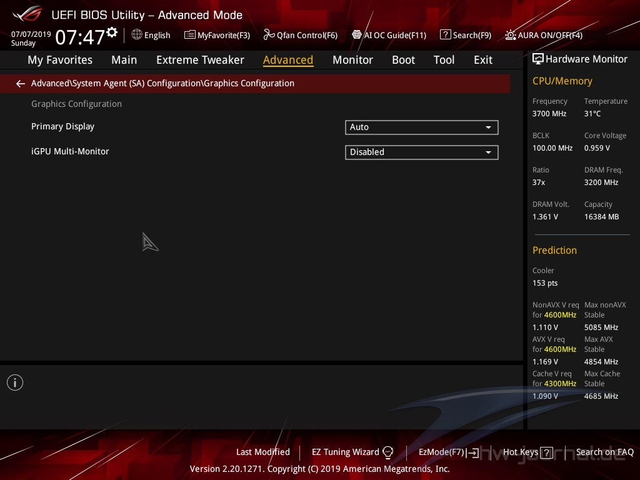This screenshot has width=640, height=480.
Task: Click Last Modified button
Action: [263, 452]
